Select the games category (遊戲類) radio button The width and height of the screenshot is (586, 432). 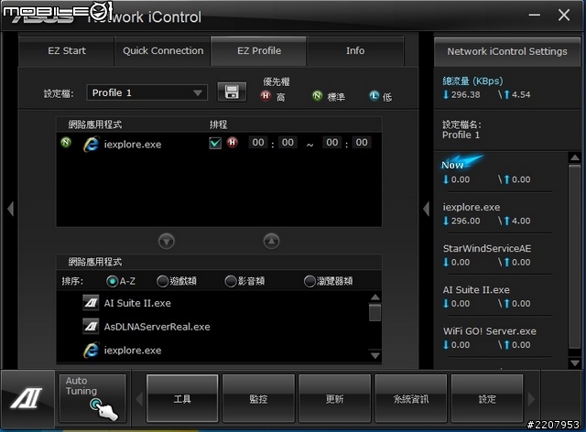tap(163, 281)
